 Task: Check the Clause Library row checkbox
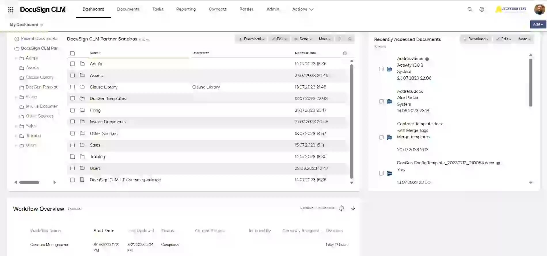click(x=72, y=87)
